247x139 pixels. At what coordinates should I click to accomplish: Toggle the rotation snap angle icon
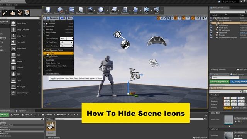[x=184, y=18]
